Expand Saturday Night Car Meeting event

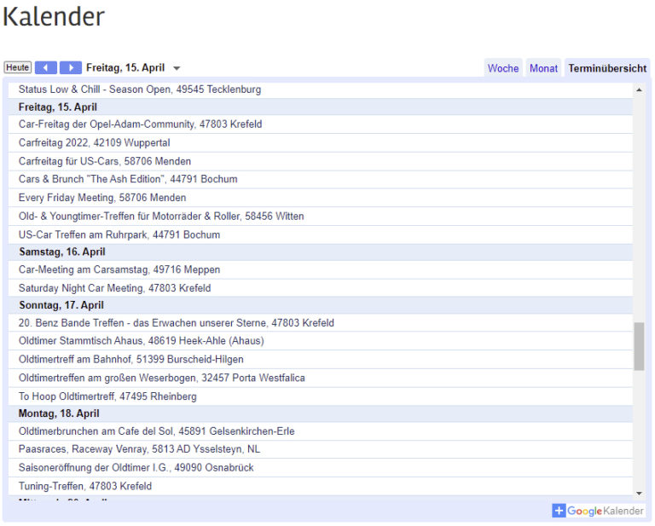click(114, 288)
